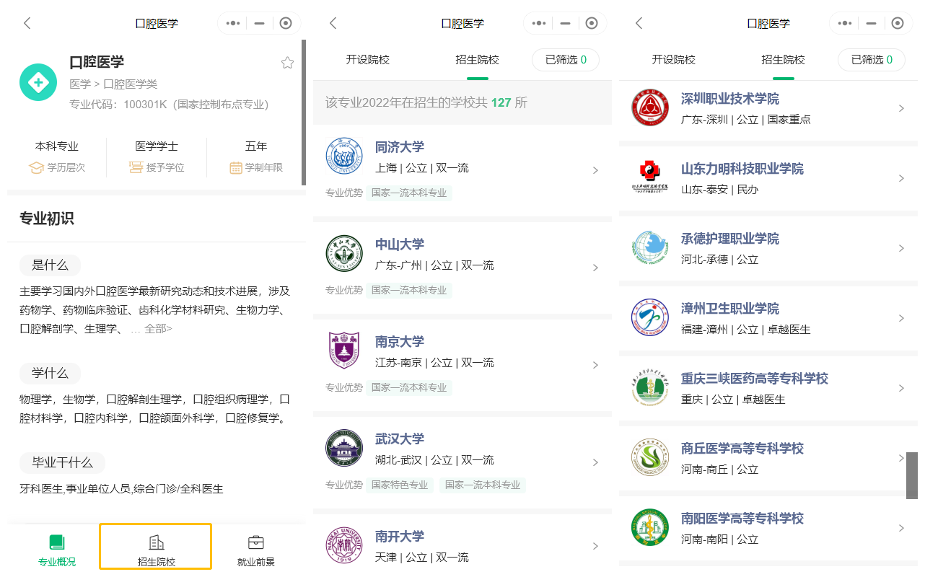Screen dimensions: 925x577
Task: Click 商丘医学高等专科学校 name
Action: (x=742, y=449)
